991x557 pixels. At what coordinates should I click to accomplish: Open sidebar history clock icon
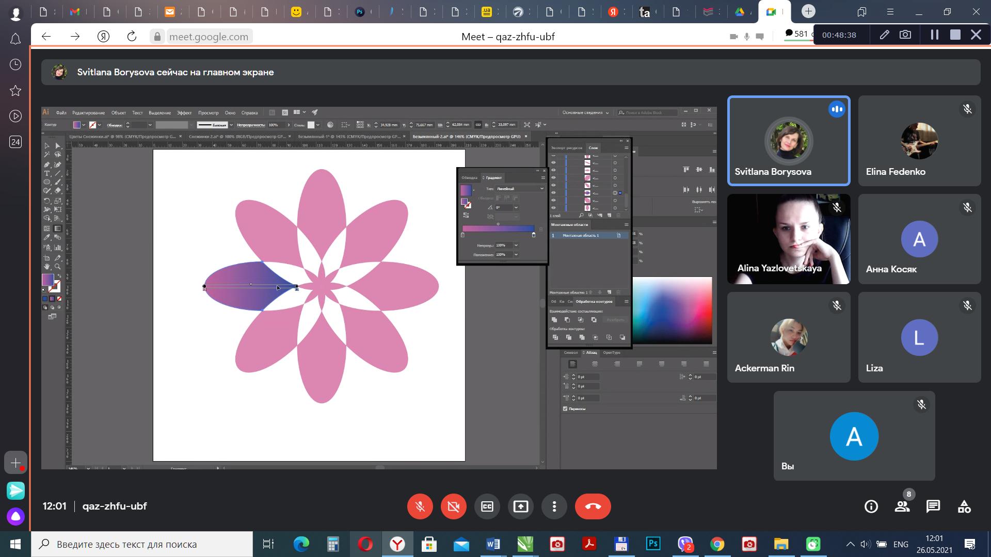coord(15,64)
